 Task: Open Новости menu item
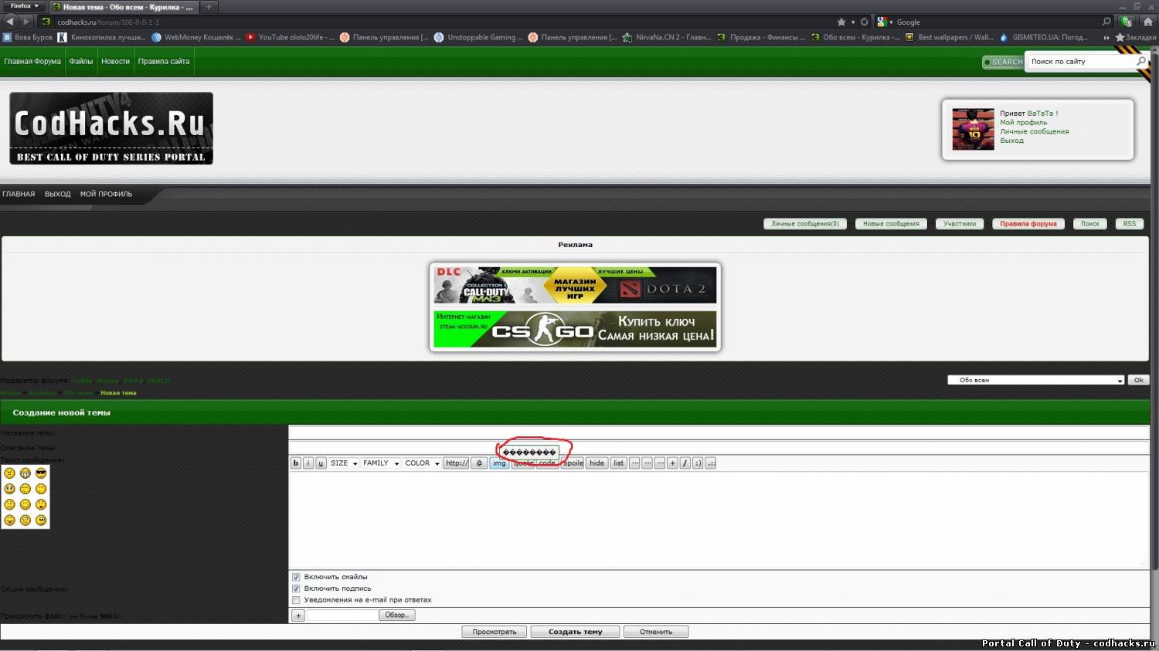point(115,61)
